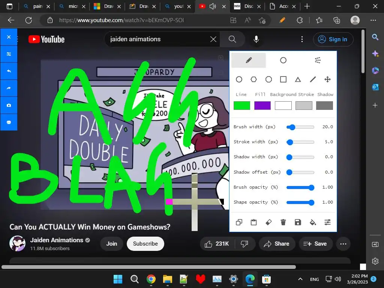Adjust the Brush width slider

tap(300, 127)
